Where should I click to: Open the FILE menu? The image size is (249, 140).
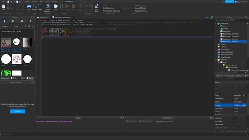3,2
